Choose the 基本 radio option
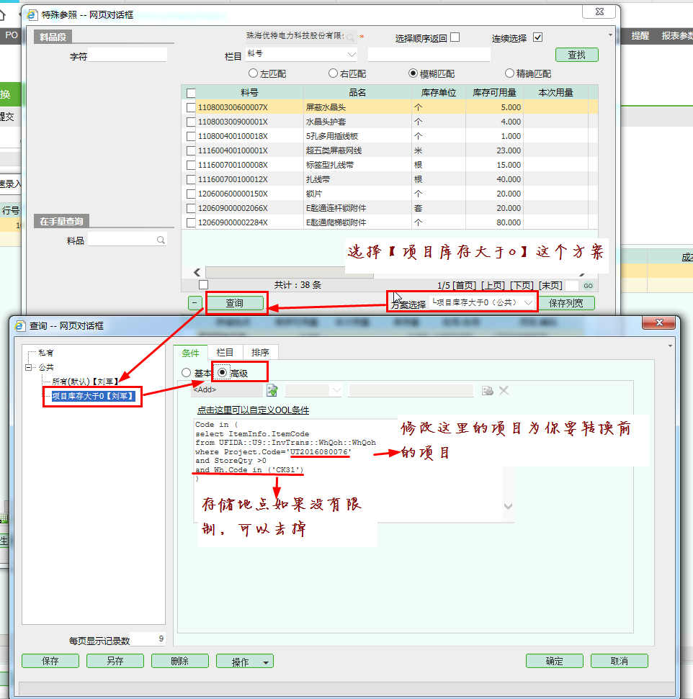693x699 pixels. coord(187,373)
